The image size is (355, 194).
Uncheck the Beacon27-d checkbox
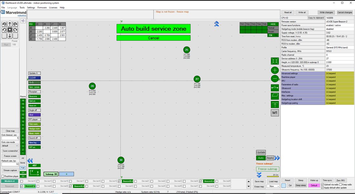pos(22,186)
